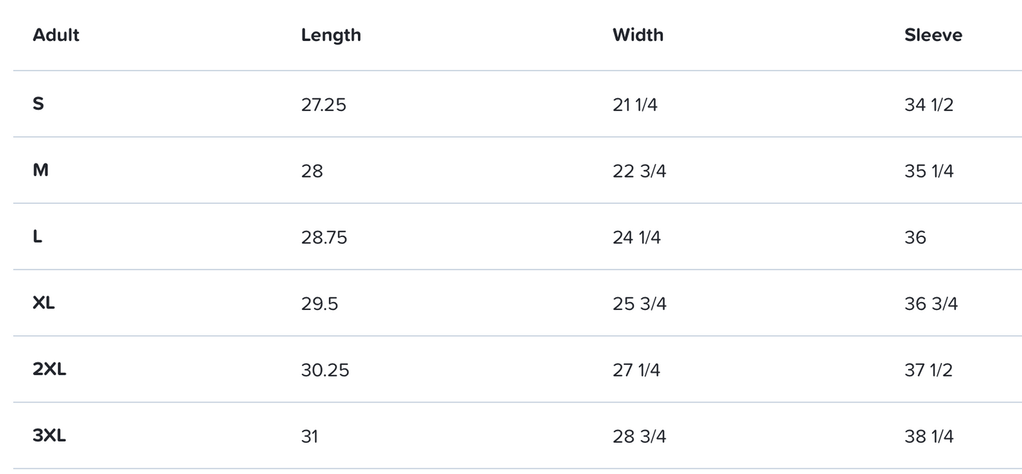Viewport: 1022px width, 474px height.
Task: Click the Adult column header
Action: pos(56,35)
